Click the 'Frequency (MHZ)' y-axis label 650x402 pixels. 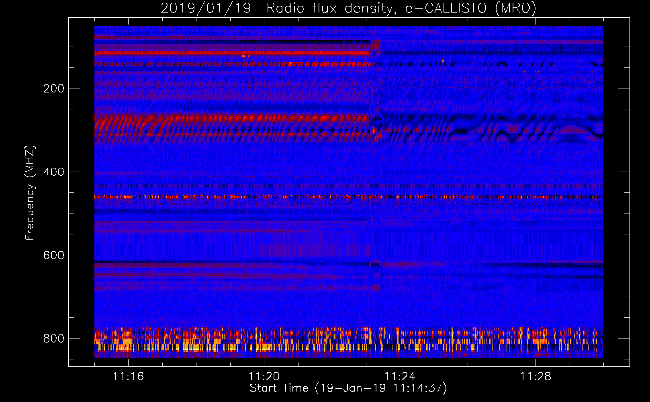[30, 193]
